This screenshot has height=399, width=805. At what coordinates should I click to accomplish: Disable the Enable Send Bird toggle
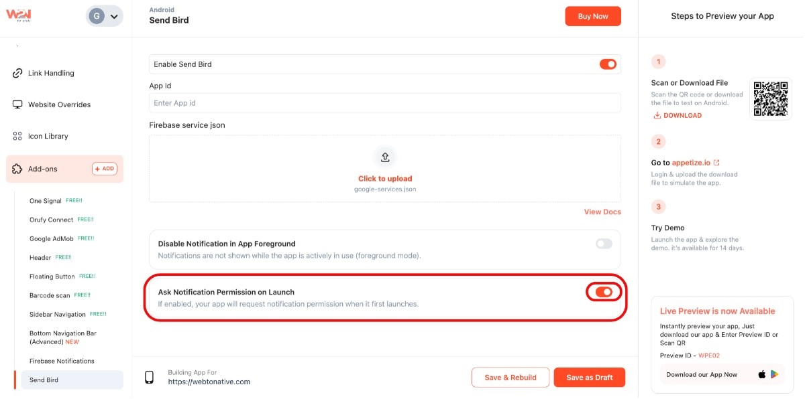tap(608, 64)
